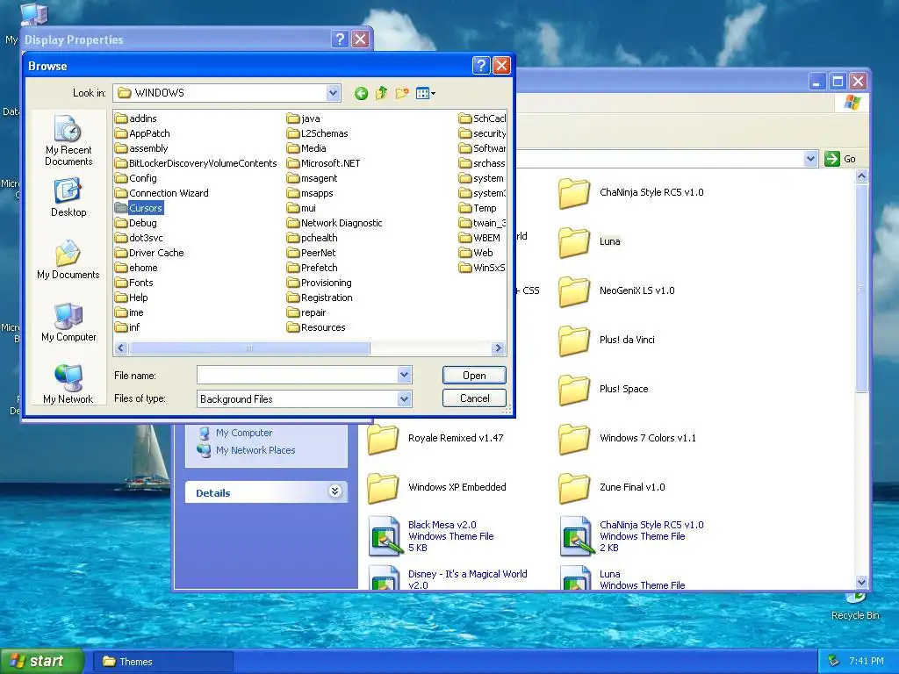Select Luna Windows Theme File
Viewport: 899px width, 674px height.
coord(622,579)
